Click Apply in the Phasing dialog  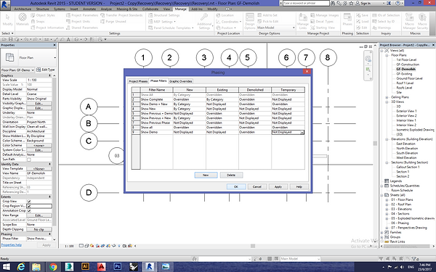coord(278,187)
